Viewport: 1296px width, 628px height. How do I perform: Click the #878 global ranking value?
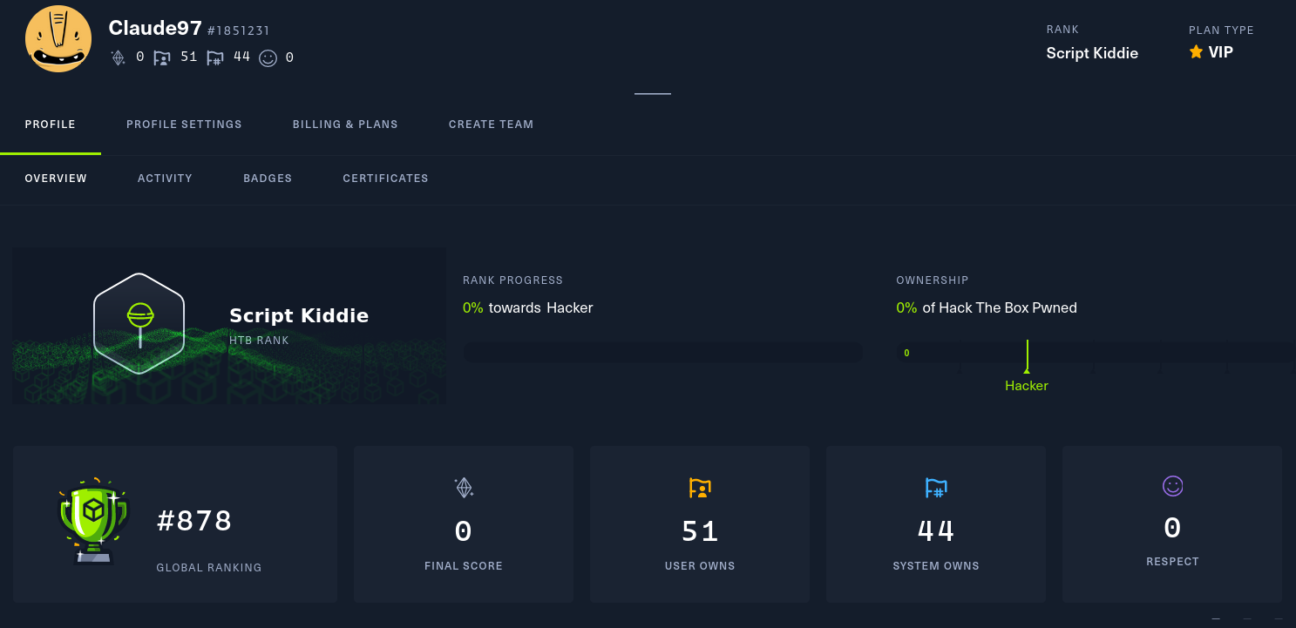pos(194,521)
